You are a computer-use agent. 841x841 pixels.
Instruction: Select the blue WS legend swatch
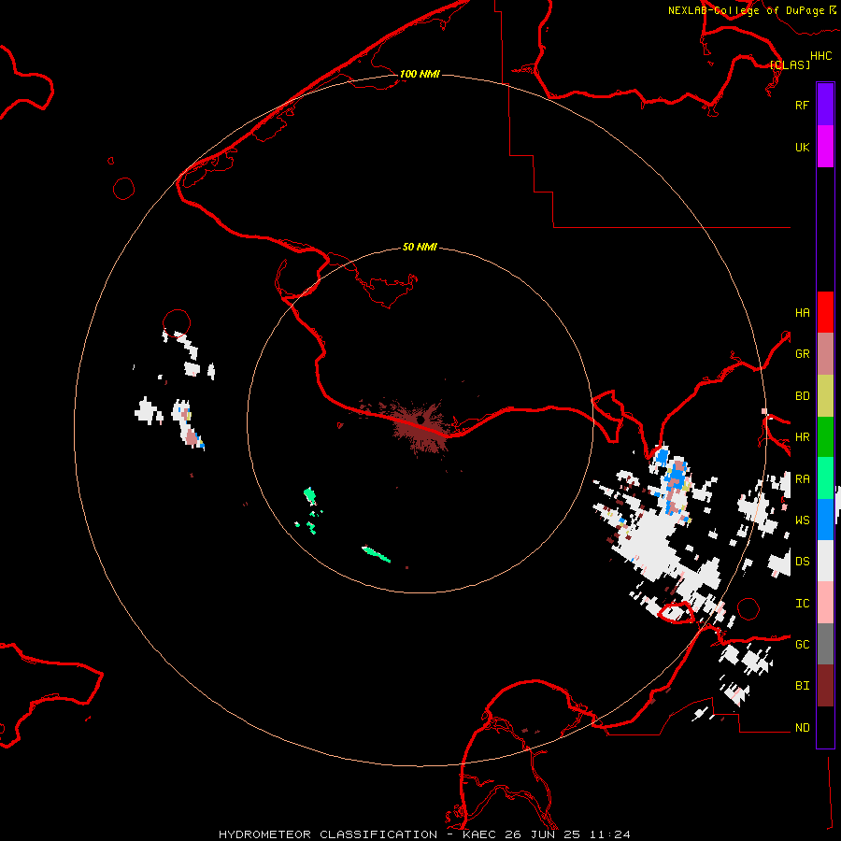(825, 520)
